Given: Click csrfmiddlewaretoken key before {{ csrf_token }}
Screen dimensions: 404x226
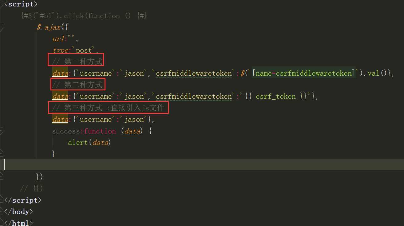Looking at the screenshot, I should point(194,97).
